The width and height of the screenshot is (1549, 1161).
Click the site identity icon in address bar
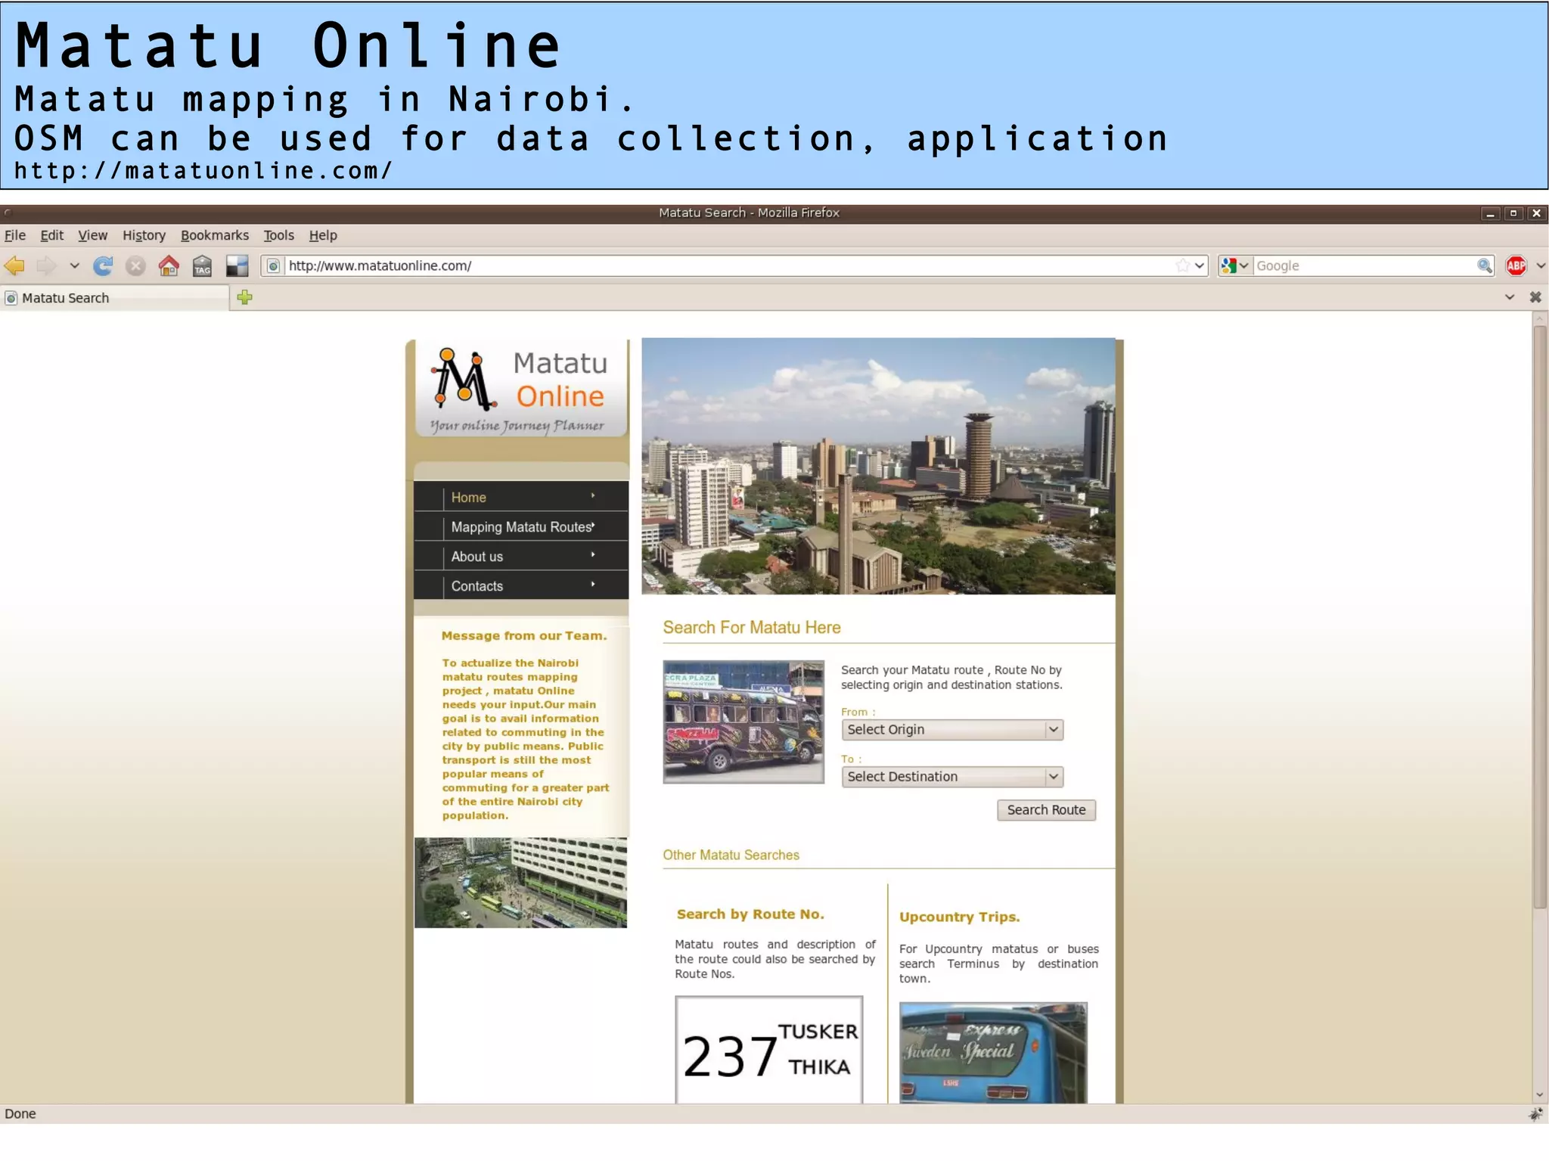point(273,265)
